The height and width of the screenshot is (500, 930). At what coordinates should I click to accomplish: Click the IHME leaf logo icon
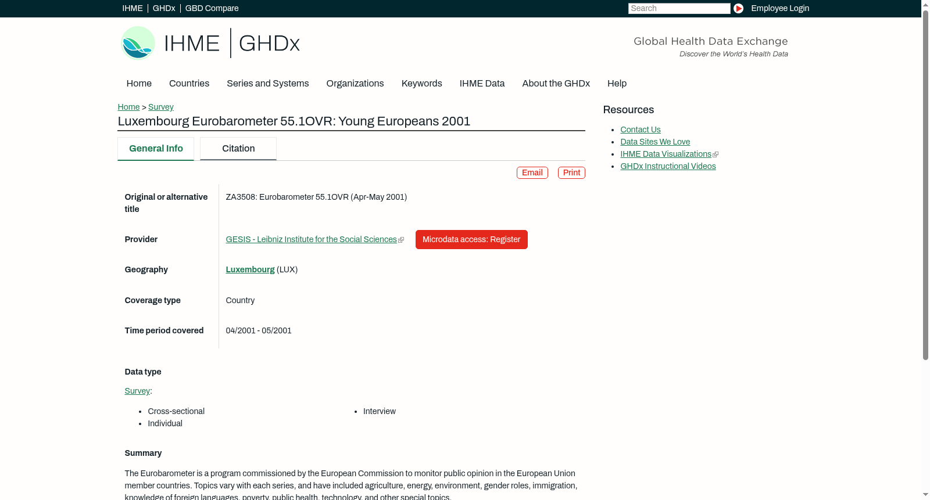tap(138, 43)
